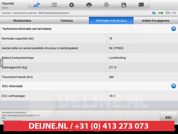Expand the left side panel handle
Image resolution: width=178 pixels, height=134 pixels.
tap(2, 63)
